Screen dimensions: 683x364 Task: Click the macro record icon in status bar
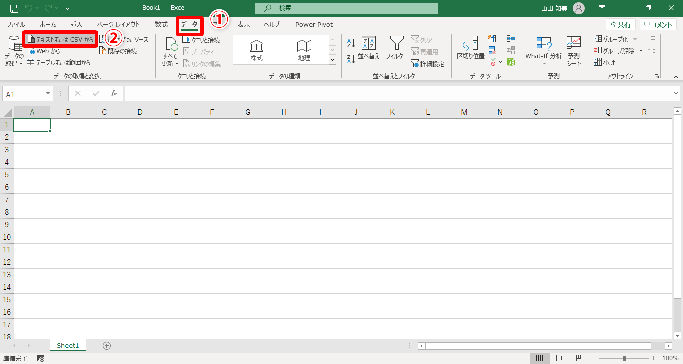41,358
